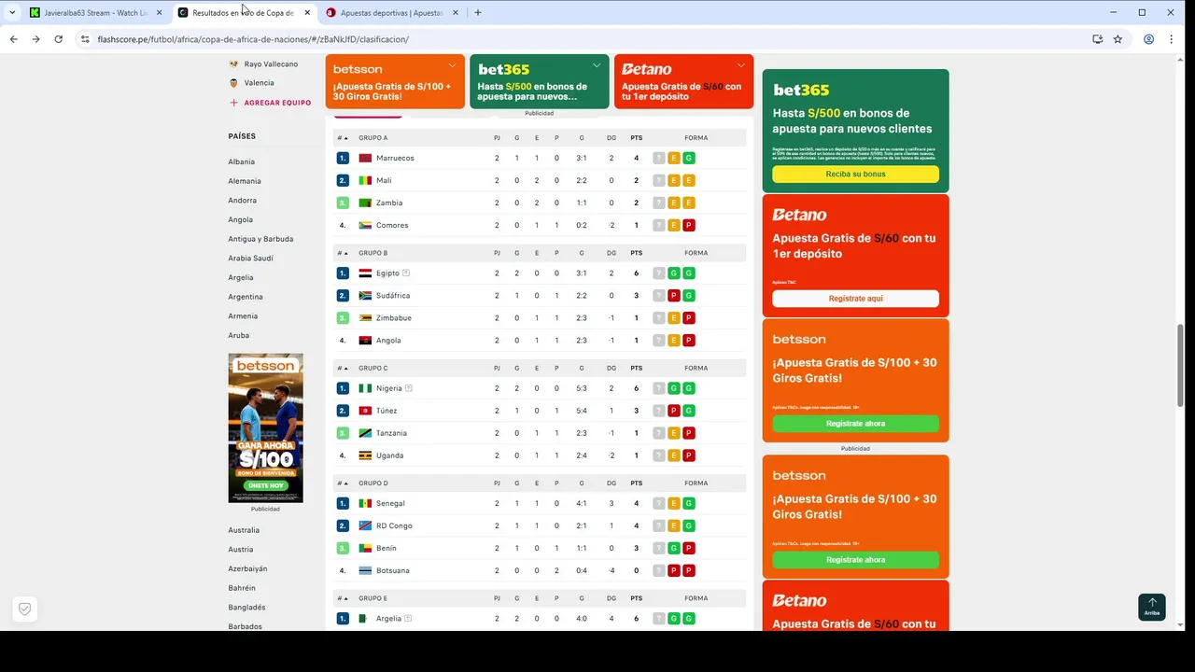Open the tab search dropdown in Chrome
The image size is (1195, 672).
[x=12, y=12]
